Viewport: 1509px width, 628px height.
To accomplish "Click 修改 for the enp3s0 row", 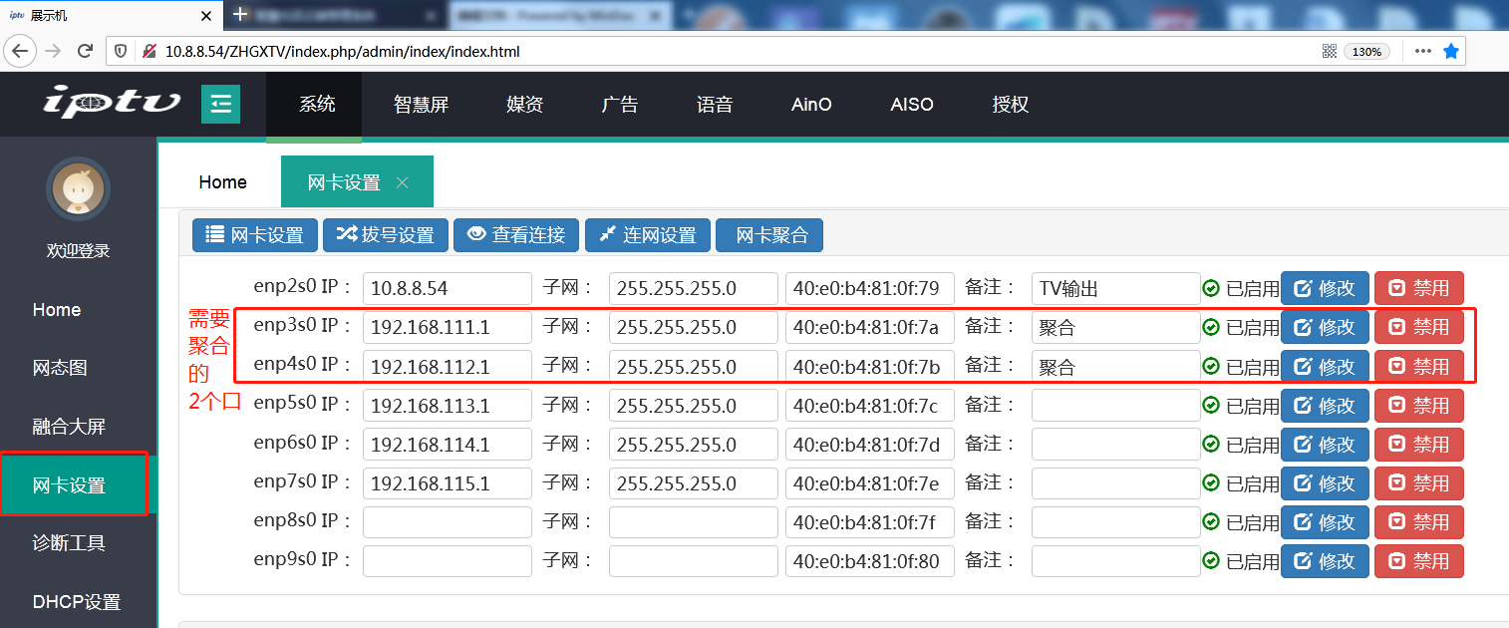I will point(1325,327).
